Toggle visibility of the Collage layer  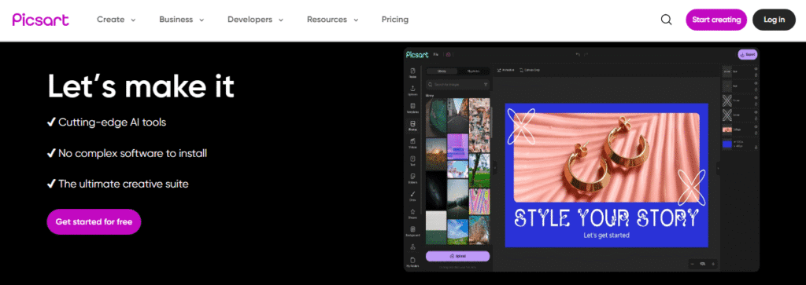tap(756, 126)
